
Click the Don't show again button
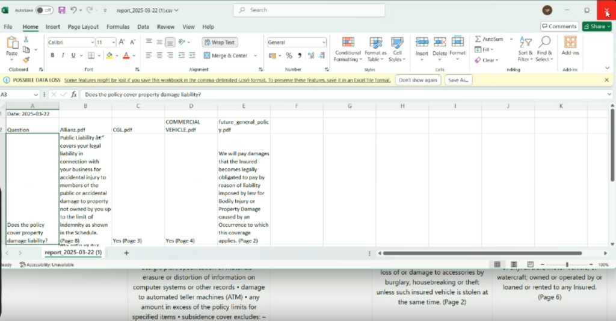point(417,80)
